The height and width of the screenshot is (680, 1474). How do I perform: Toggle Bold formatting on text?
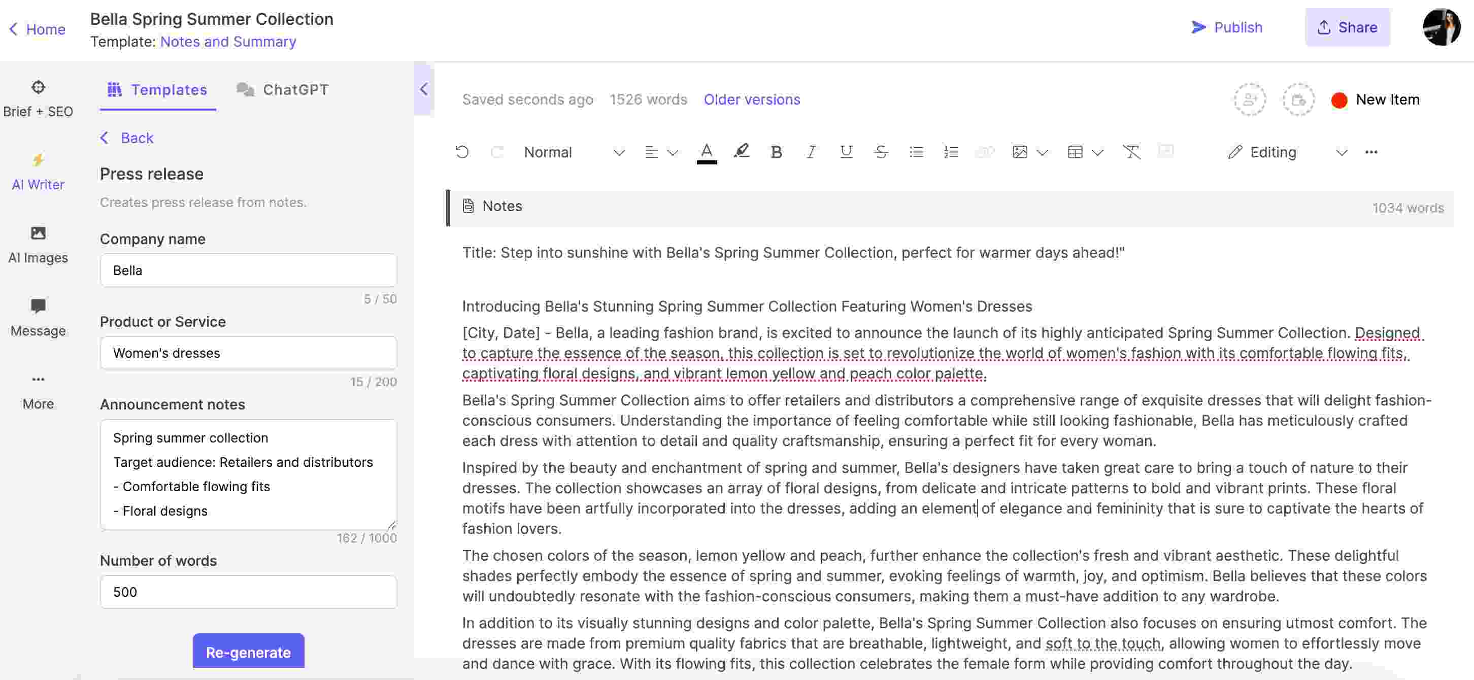(775, 151)
